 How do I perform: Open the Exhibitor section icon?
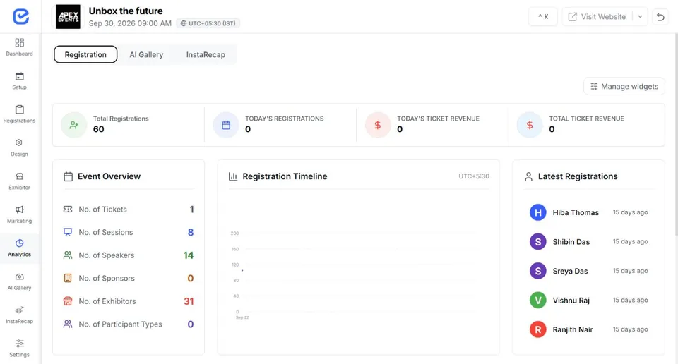pos(20,176)
